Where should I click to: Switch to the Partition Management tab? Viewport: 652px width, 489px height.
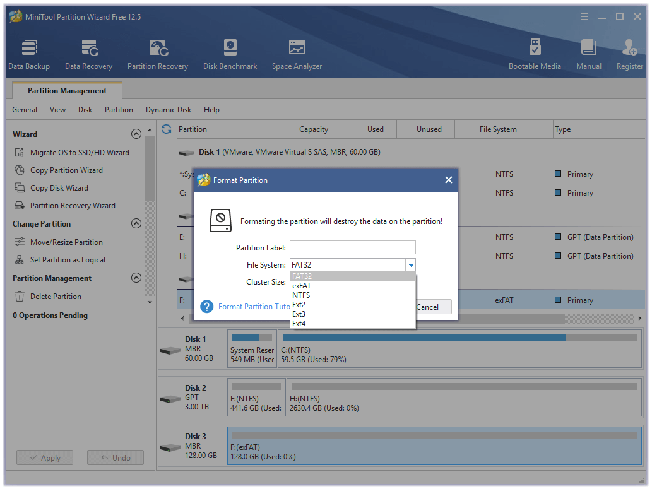click(x=68, y=91)
